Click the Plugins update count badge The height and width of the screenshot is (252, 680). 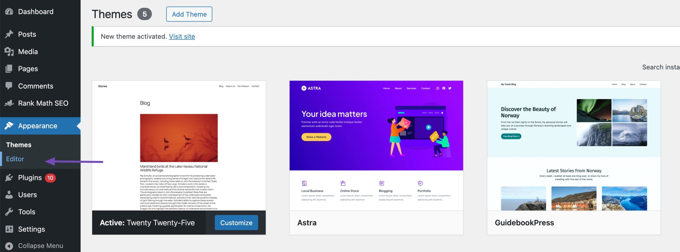tap(50, 178)
